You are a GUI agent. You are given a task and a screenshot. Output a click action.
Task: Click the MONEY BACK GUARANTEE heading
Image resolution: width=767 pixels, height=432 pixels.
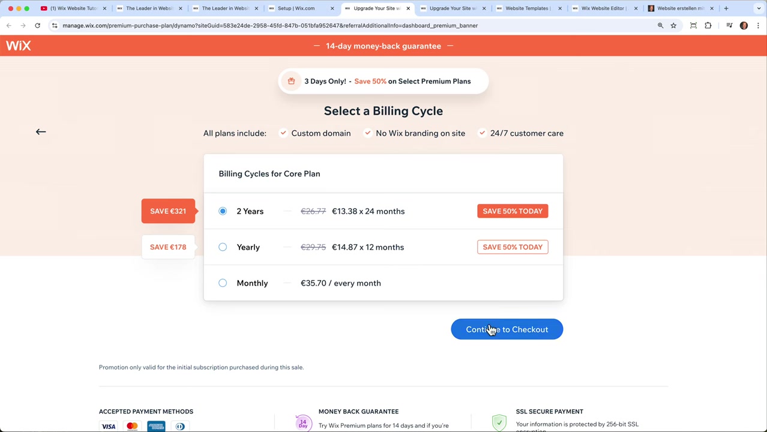358,412
